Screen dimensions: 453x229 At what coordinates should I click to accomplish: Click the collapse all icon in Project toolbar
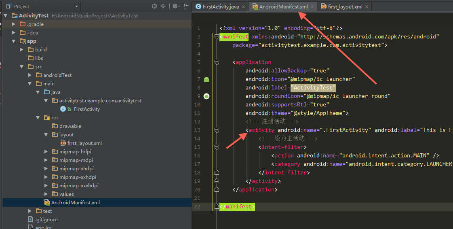(x=163, y=6)
